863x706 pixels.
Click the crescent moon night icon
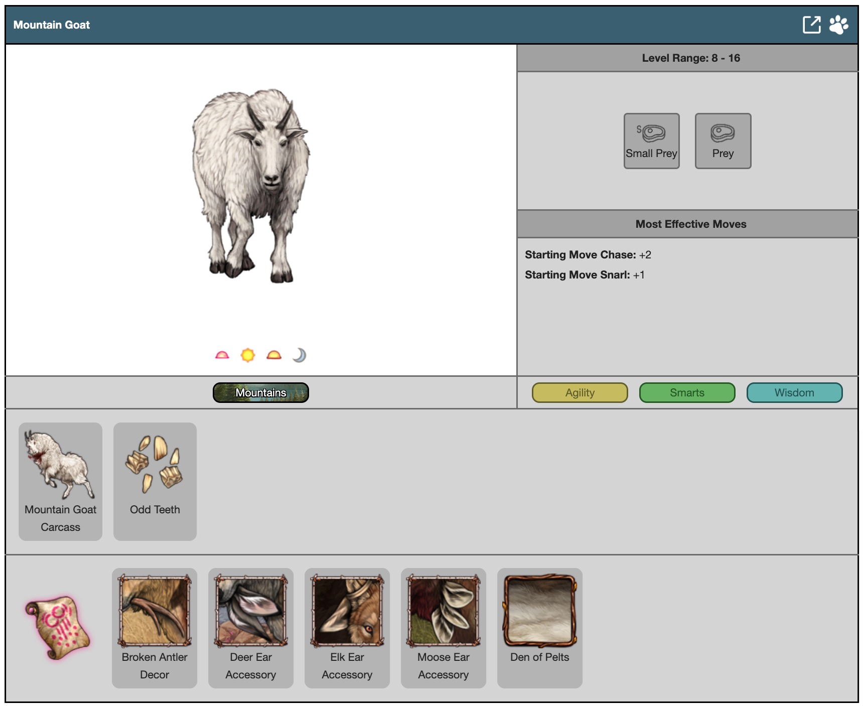[x=300, y=355]
